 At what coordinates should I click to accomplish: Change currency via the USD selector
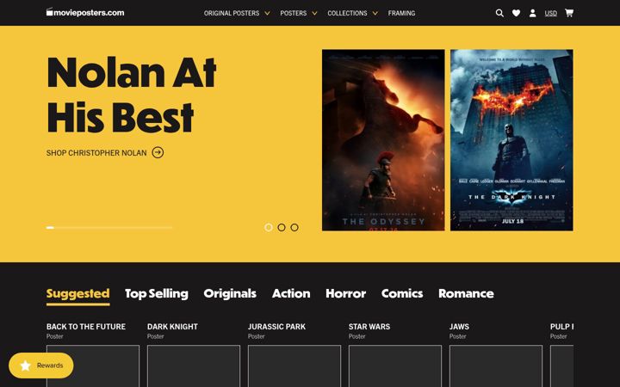coord(550,13)
